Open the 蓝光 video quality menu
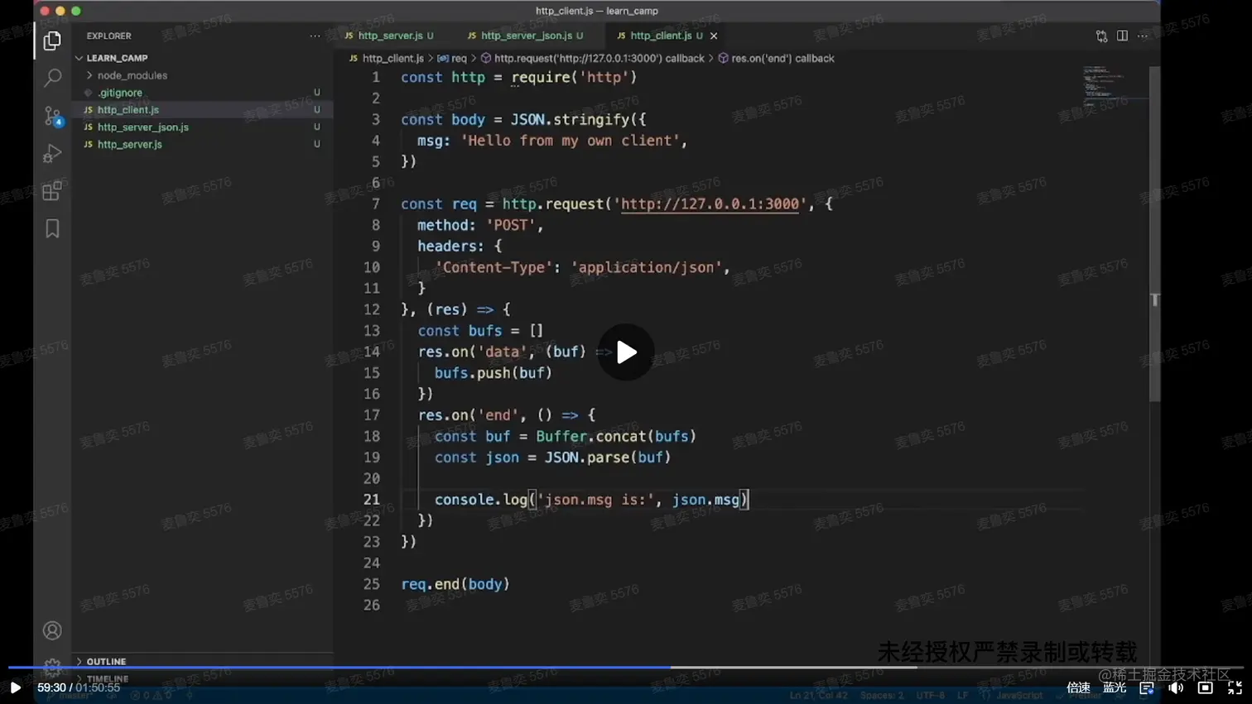Screen dimensions: 1252x704 (x=1115, y=687)
